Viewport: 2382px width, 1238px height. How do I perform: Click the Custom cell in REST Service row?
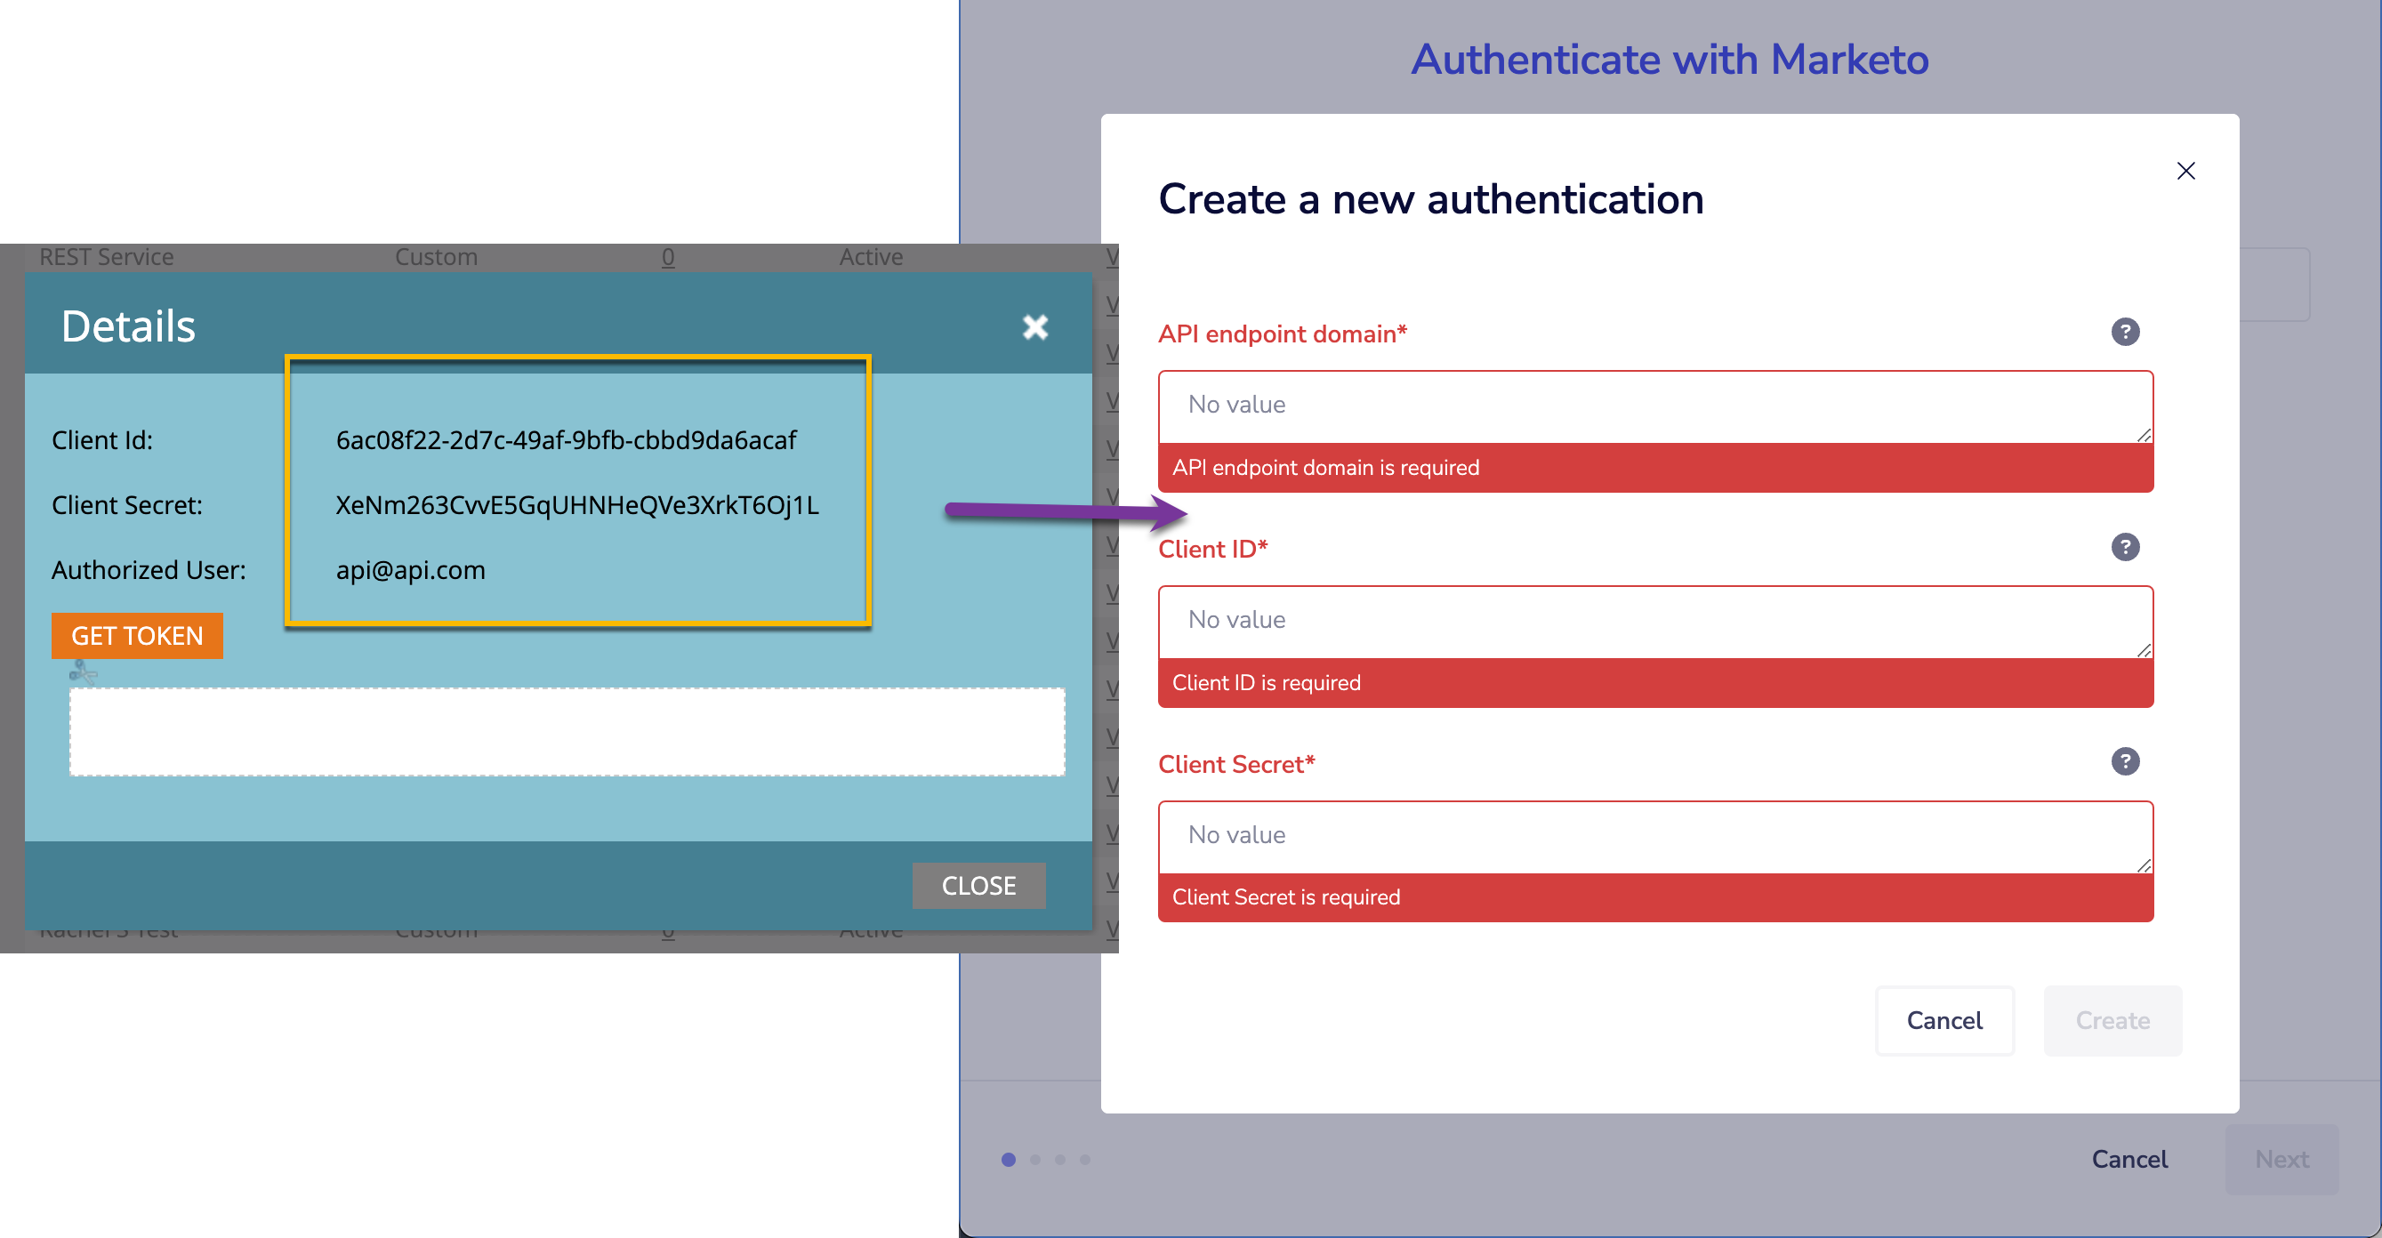pos(436,257)
